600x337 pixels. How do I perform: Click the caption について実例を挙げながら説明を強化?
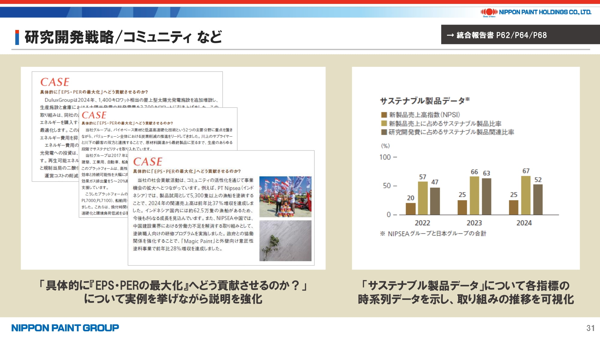(173, 299)
